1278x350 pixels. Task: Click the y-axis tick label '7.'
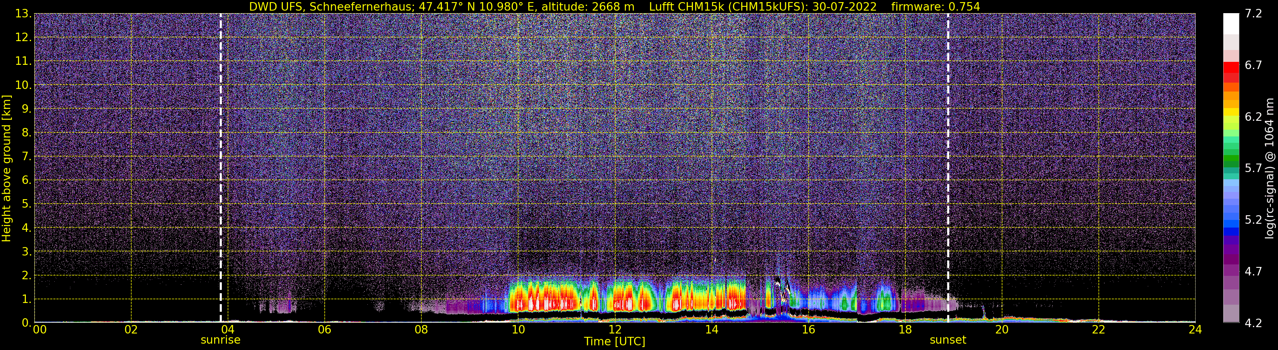(26, 157)
